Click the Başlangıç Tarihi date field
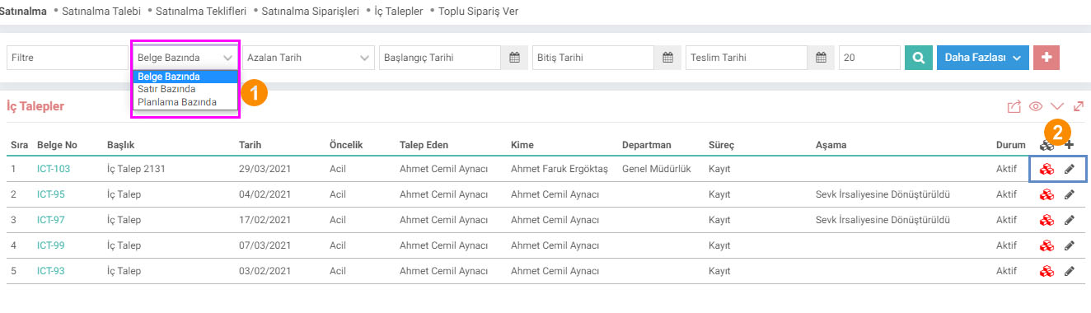The width and height of the screenshot is (1091, 313). [441, 58]
